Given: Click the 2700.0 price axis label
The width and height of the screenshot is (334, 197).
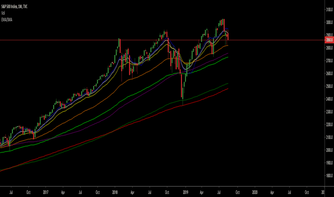Looking at the screenshot, I should point(329,61).
